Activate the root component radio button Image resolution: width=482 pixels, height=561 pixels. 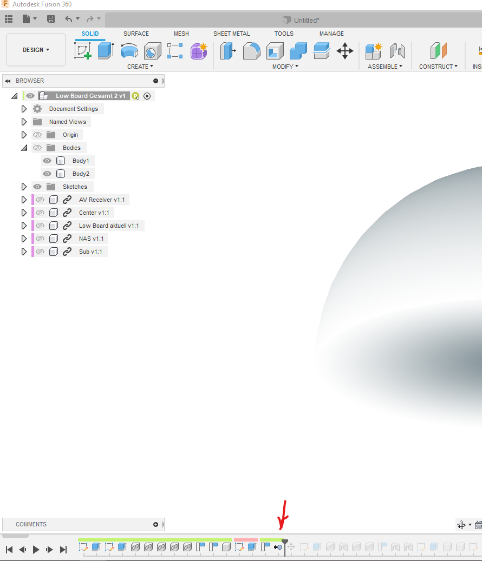click(147, 96)
